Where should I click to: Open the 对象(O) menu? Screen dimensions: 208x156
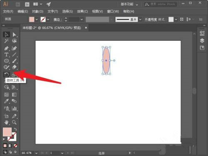pos(37,12)
